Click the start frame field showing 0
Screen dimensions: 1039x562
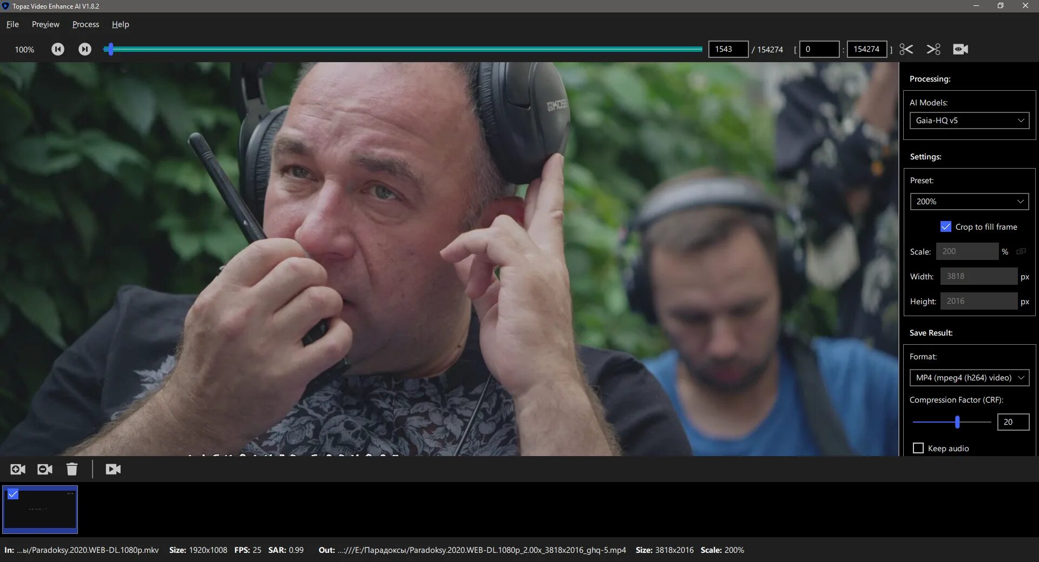coord(819,49)
